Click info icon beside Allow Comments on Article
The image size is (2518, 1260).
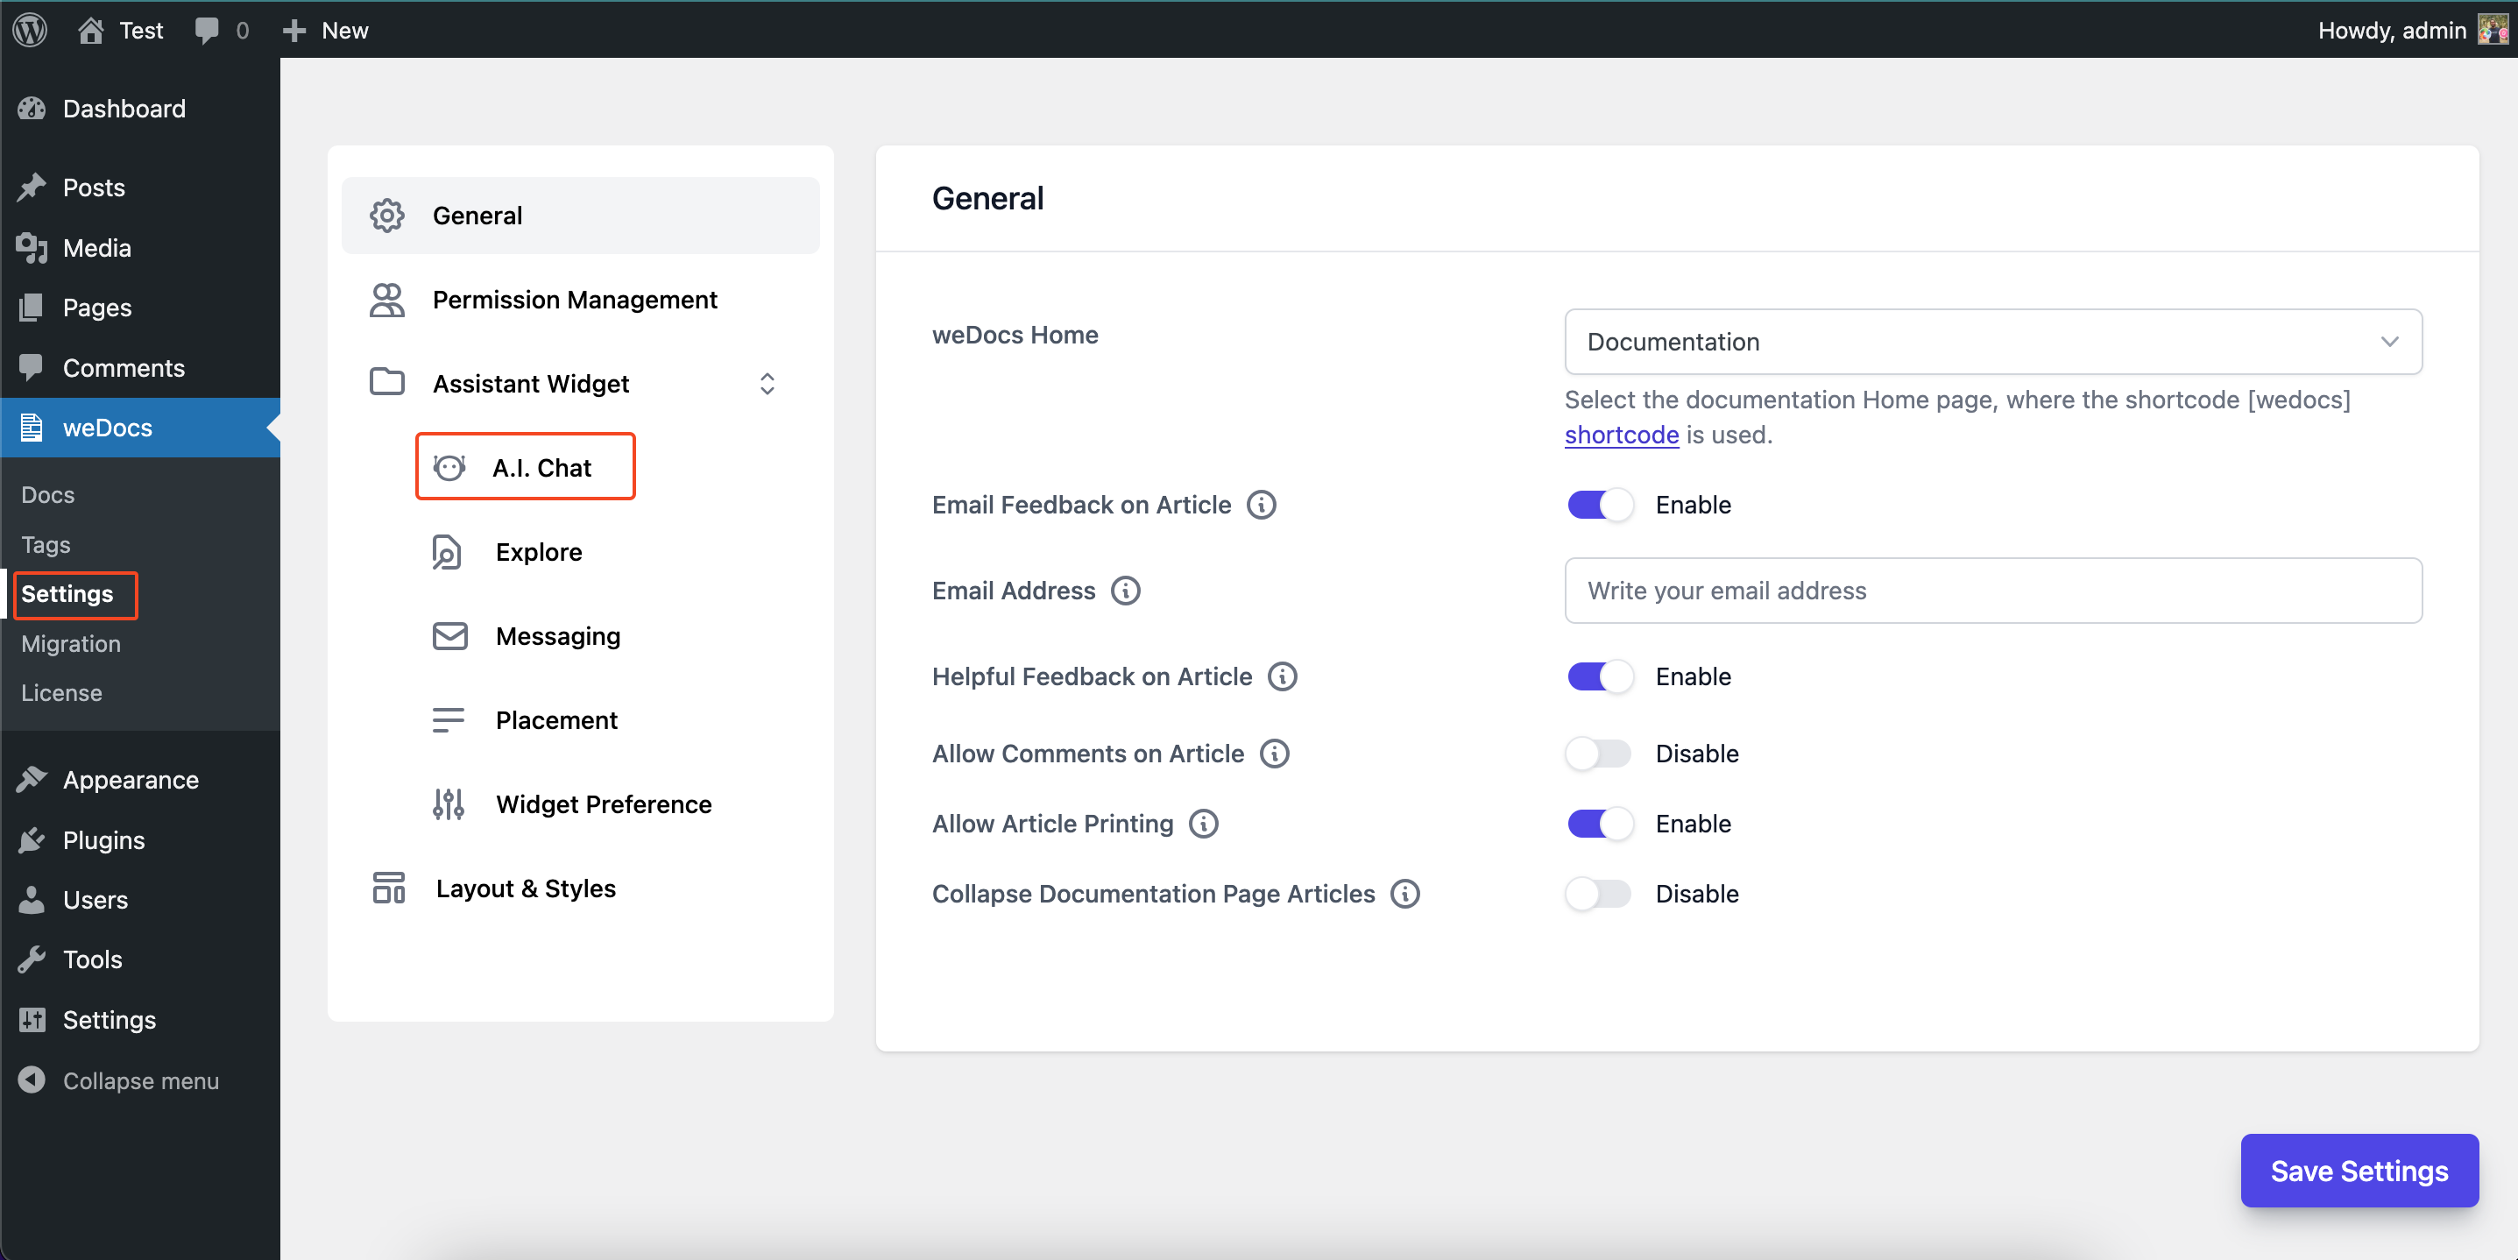click(1275, 754)
